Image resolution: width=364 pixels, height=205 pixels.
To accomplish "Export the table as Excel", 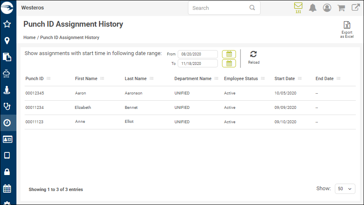I will point(347,30).
